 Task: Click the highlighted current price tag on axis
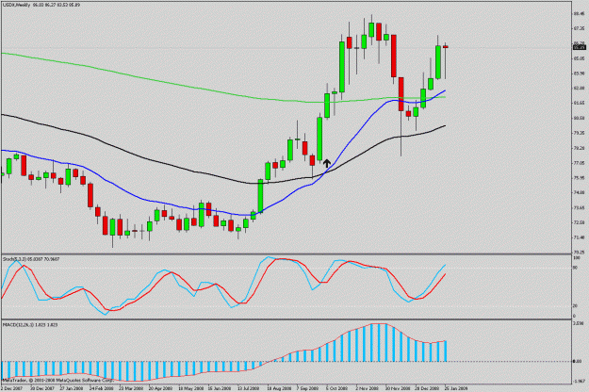coord(580,47)
